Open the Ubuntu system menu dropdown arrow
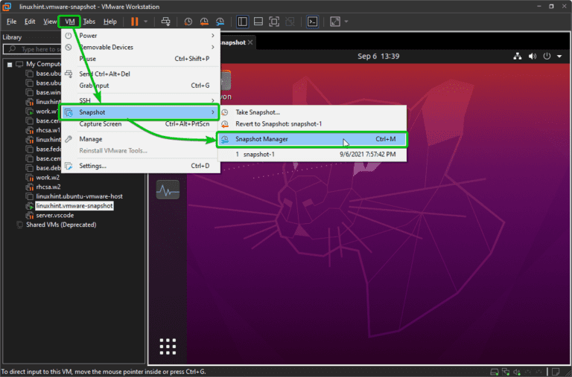The image size is (572, 377). click(559, 57)
